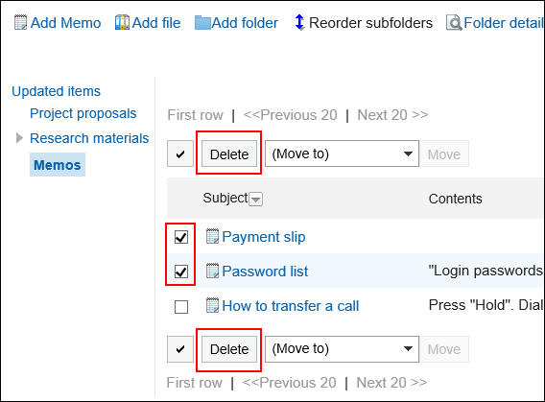The height and width of the screenshot is (402, 545).
Task: Open the bottom (Move to) dropdown
Action: coord(342,349)
